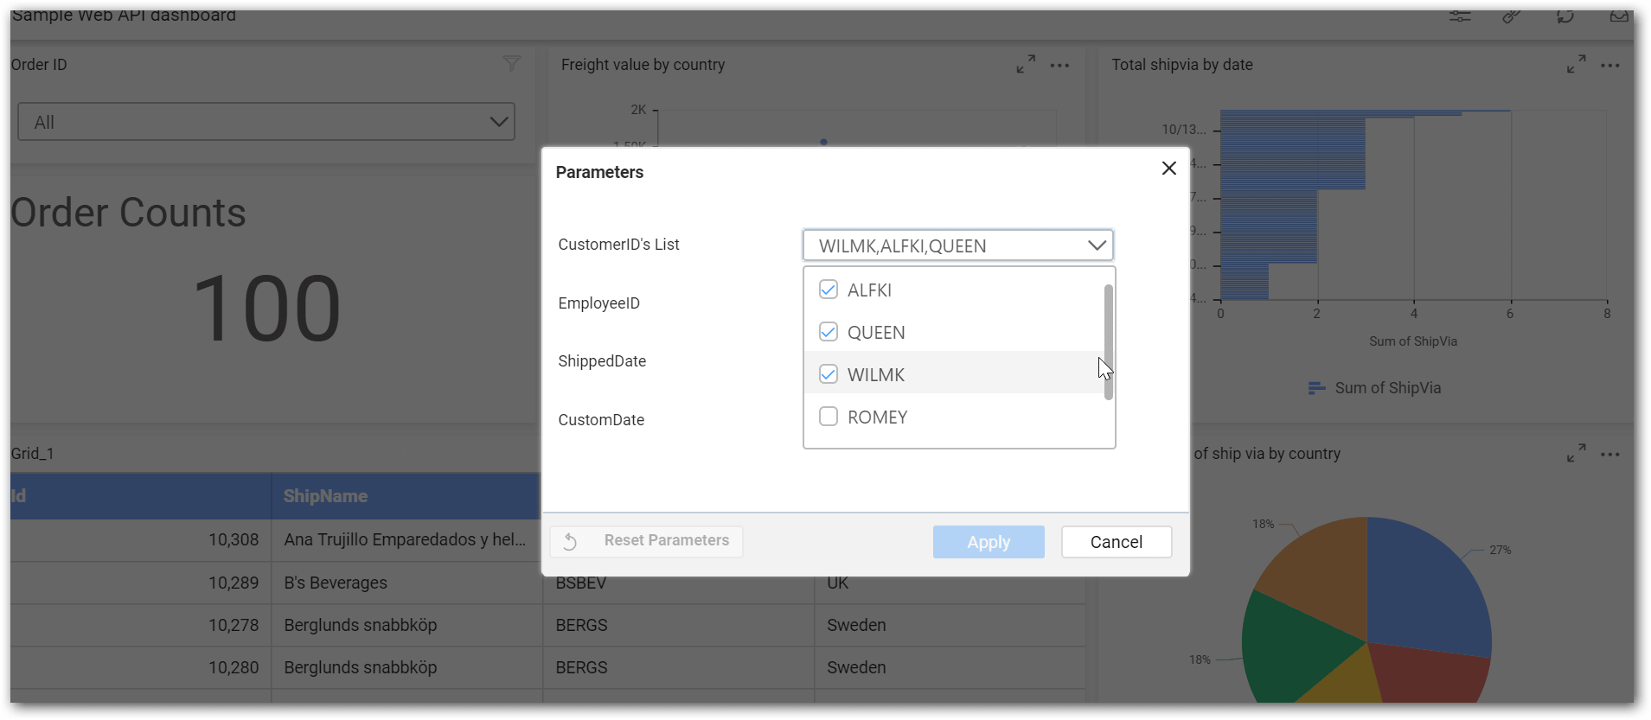Click the Apply button

pos(988,542)
